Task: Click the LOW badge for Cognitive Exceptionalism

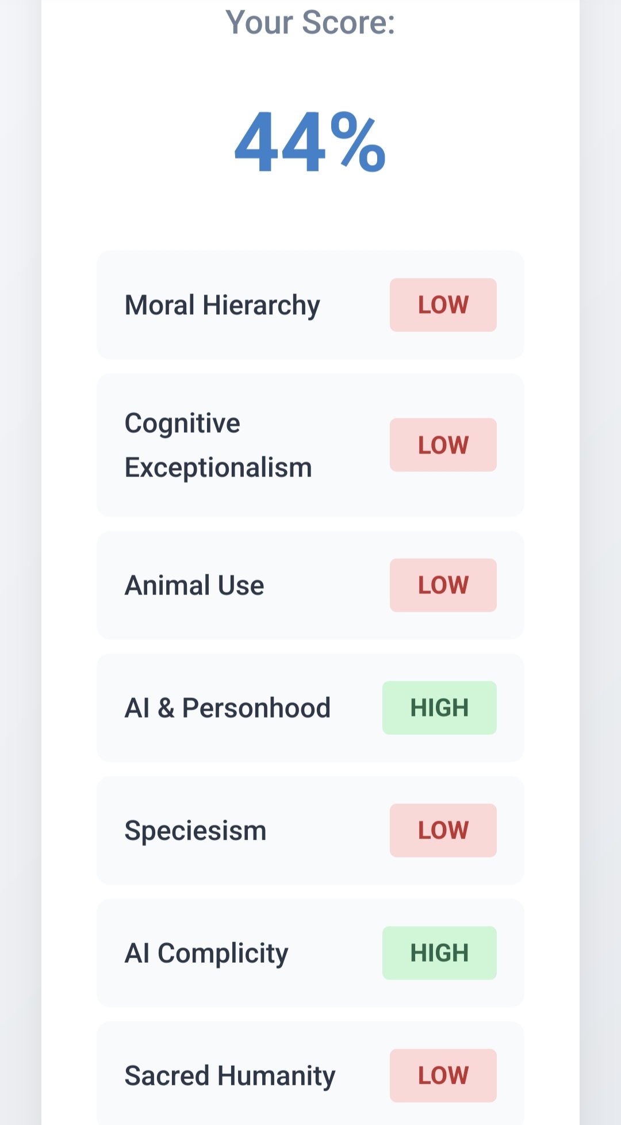Action: tap(443, 445)
